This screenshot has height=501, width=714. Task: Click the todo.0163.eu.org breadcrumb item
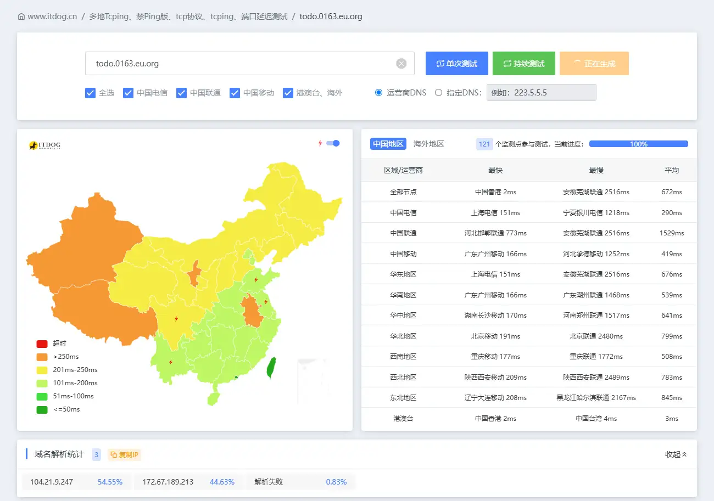(331, 16)
